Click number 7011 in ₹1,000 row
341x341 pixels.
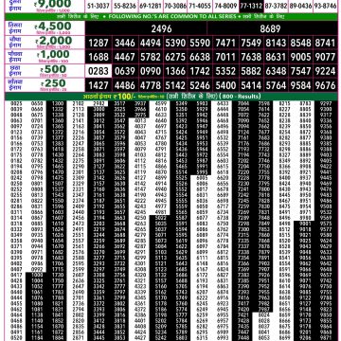[x=225, y=57]
